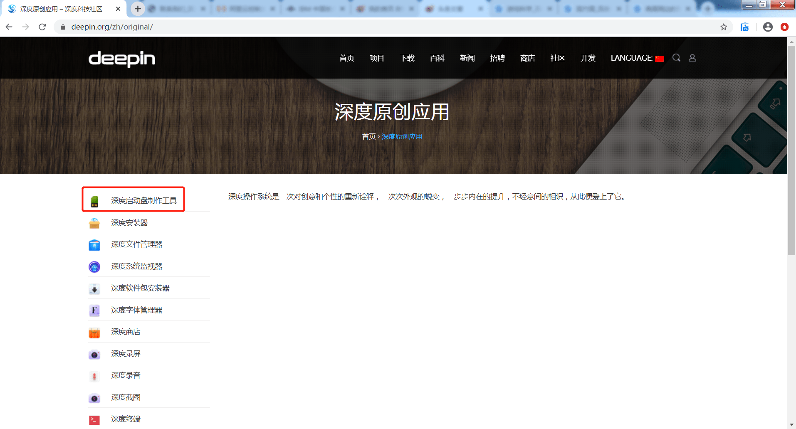Click the 深度系统监视器 purple icon

click(x=94, y=267)
